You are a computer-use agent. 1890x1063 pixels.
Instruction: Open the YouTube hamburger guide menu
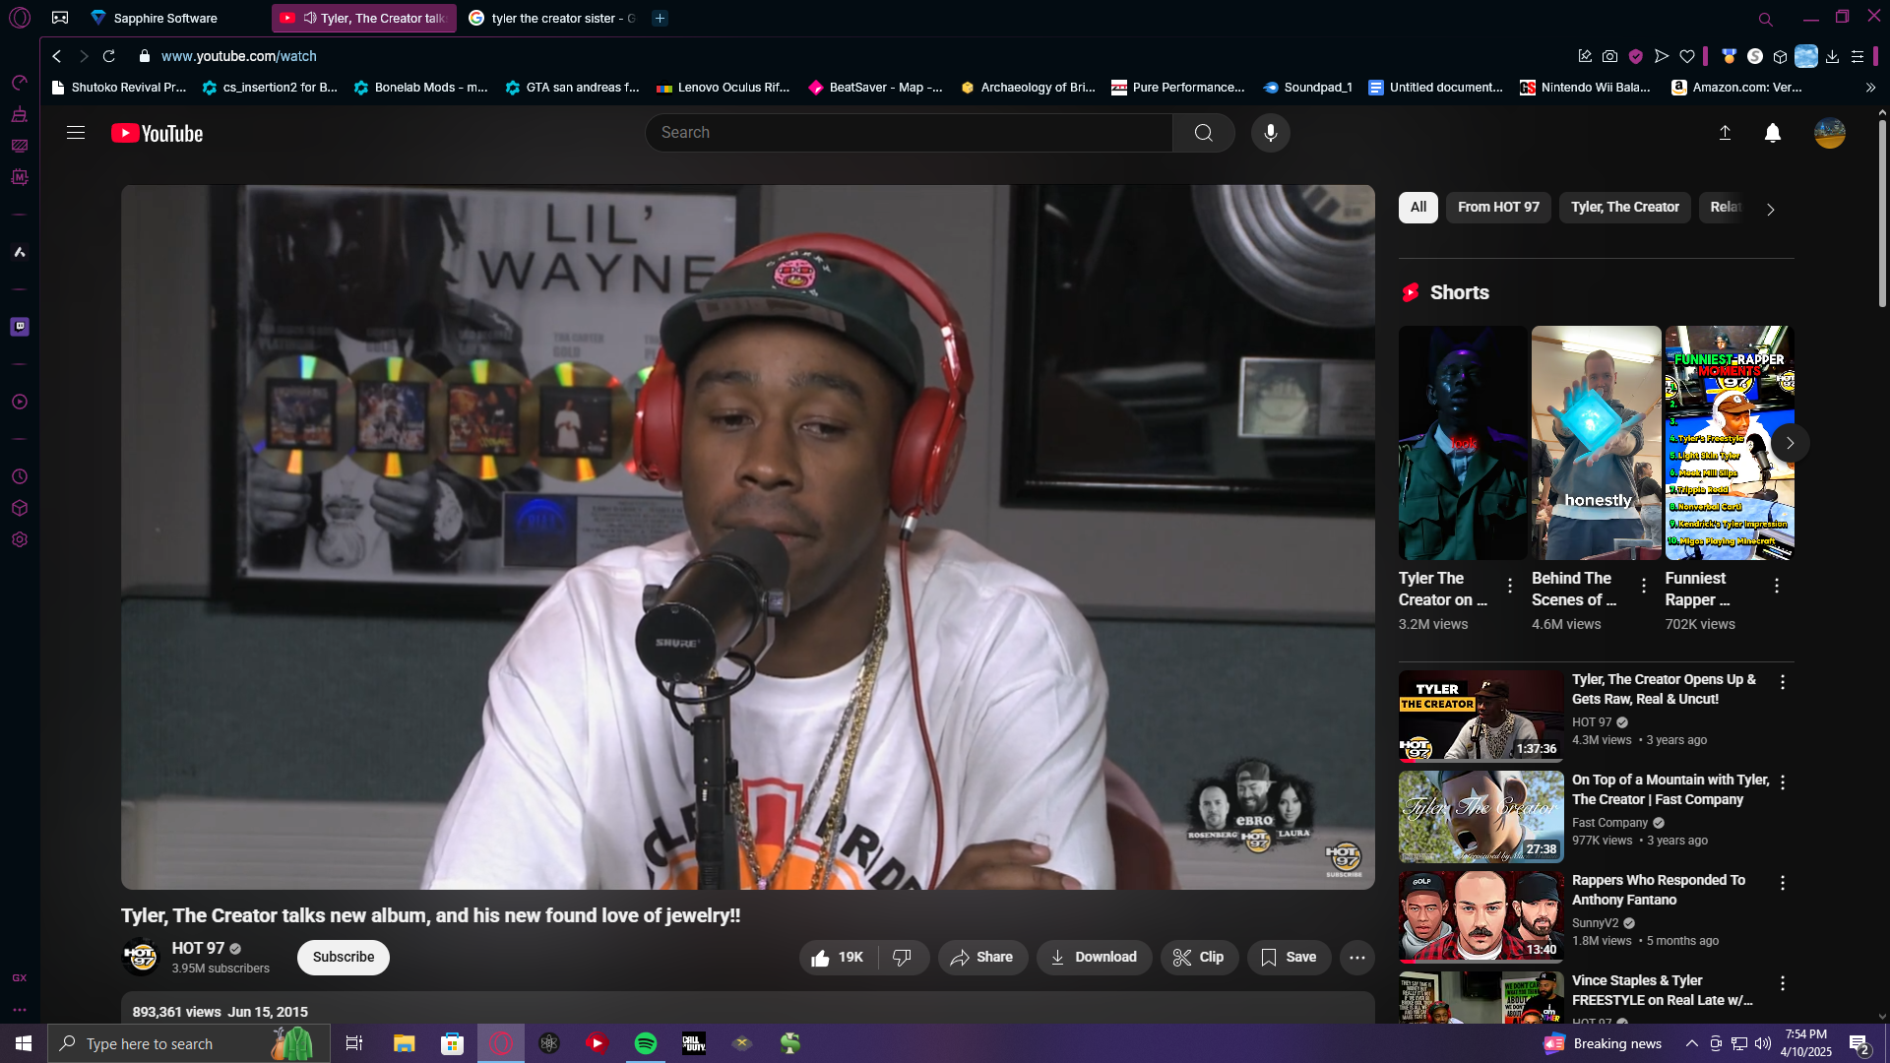(76, 133)
